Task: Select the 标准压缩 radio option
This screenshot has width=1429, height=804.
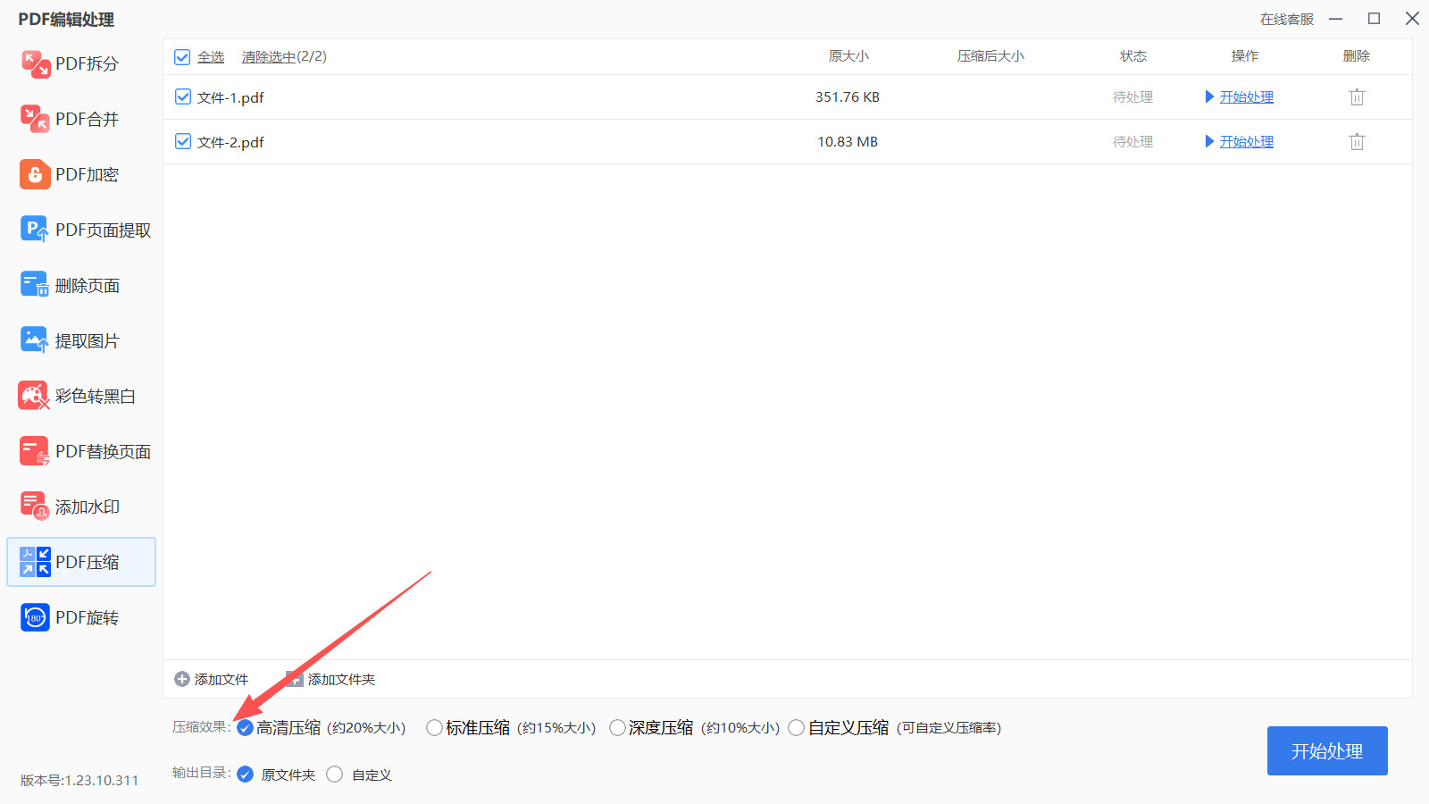Action: (x=435, y=728)
